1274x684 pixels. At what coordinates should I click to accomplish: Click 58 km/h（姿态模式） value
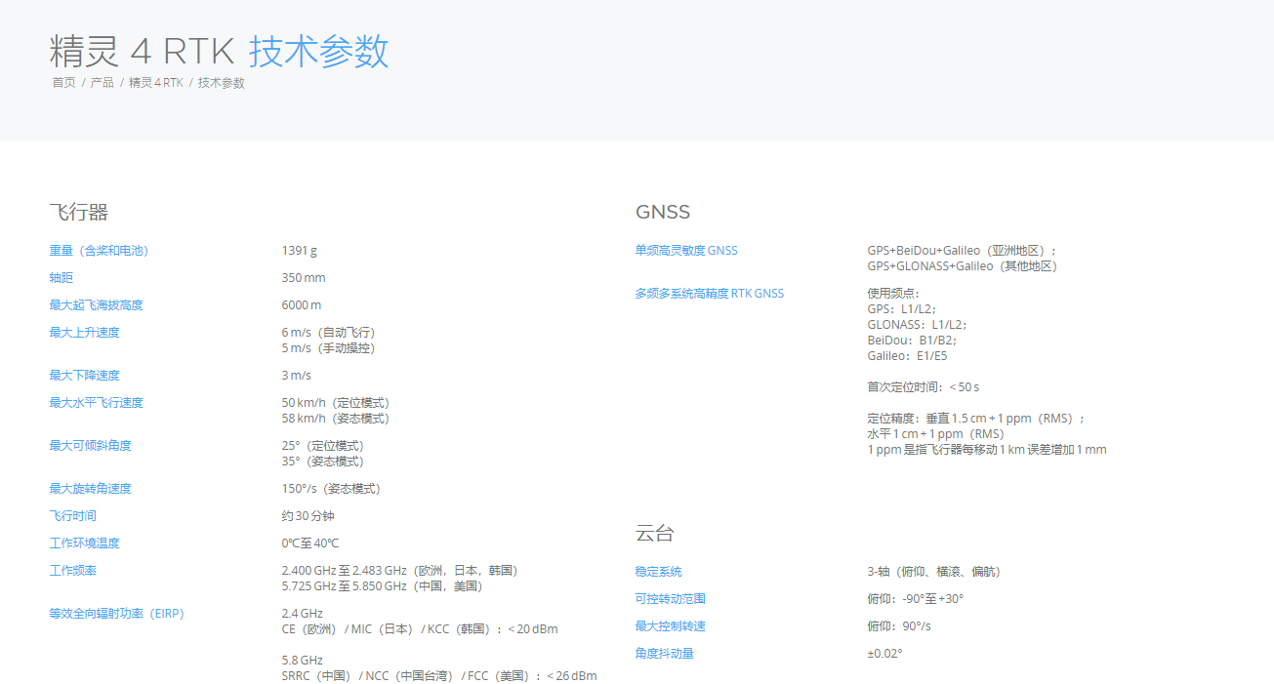337,419
